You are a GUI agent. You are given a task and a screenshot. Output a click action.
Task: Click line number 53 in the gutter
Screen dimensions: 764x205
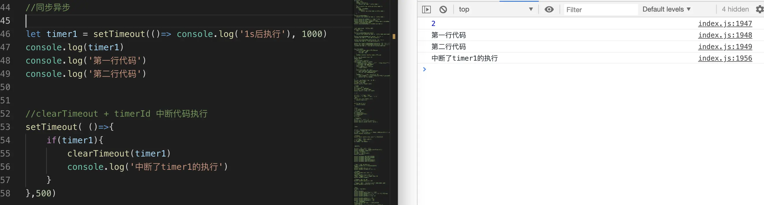click(x=5, y=127)
